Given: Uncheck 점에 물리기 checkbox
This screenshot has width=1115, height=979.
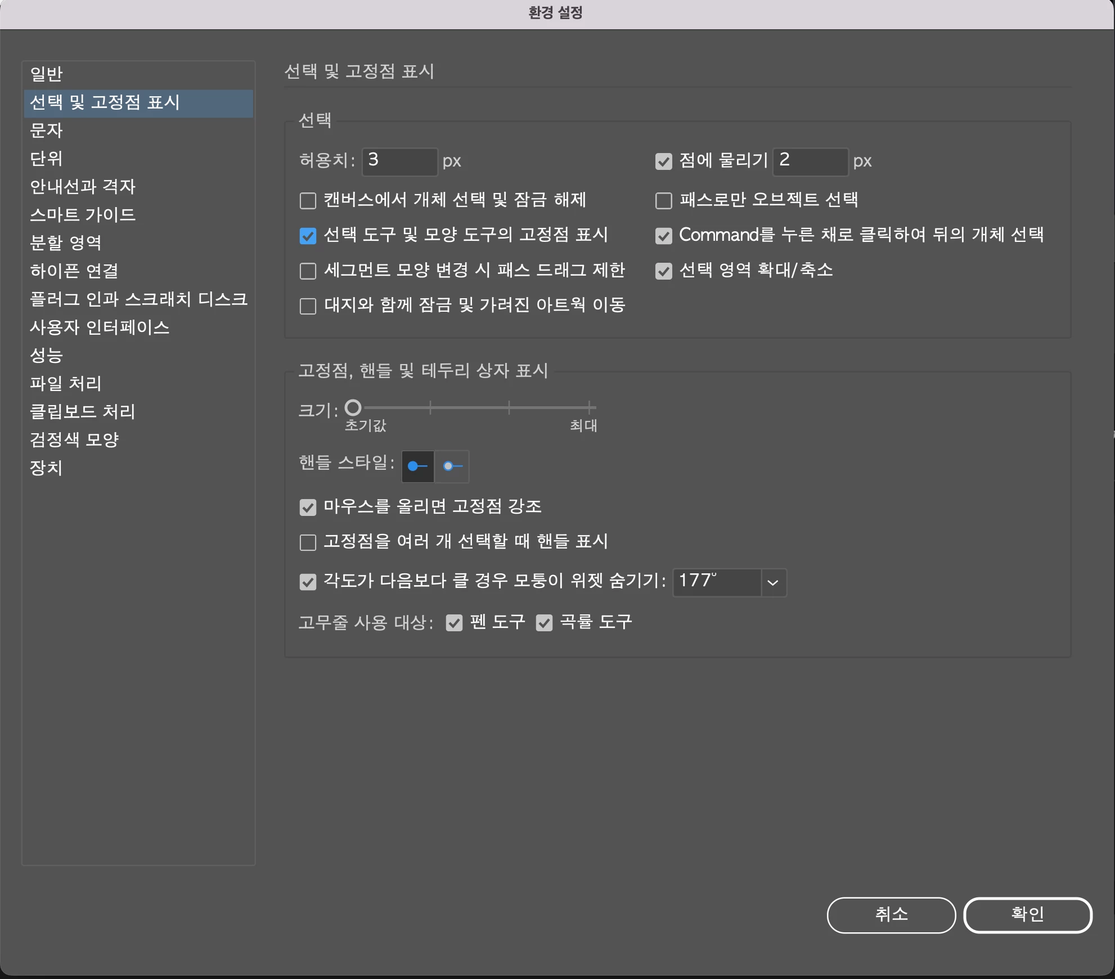Looking at the screenshot, I should 664,161.
